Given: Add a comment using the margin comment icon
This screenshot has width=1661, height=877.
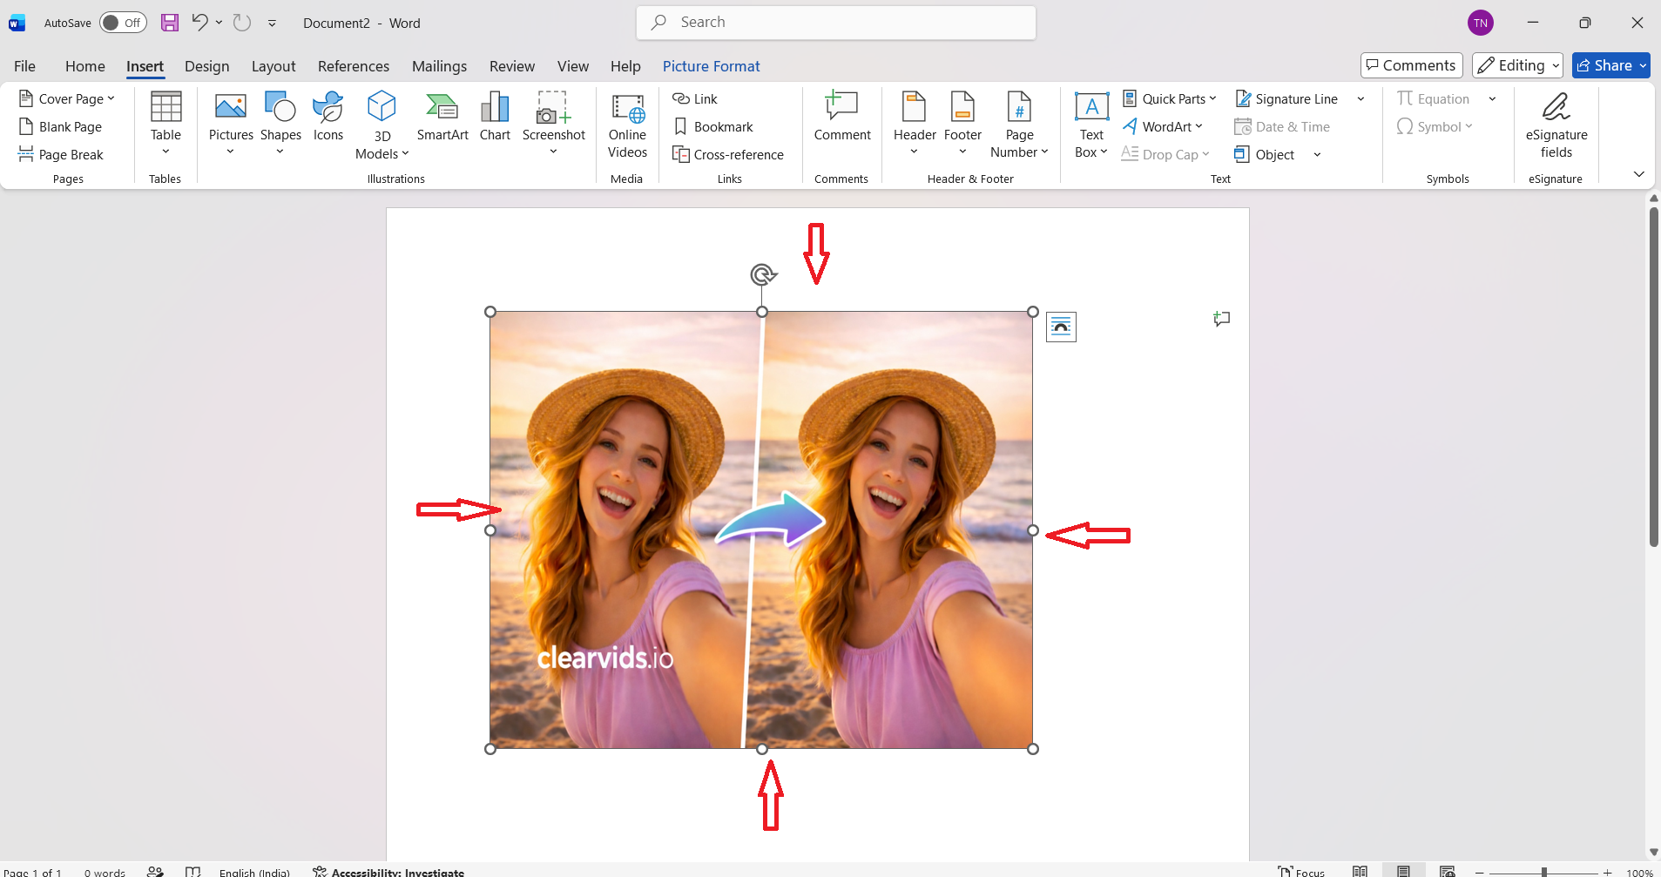Looking at the screenshot, I should tap(1222, 319).
